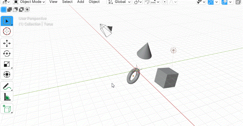This screenshot has height=126, width=243.
Task: Select the Measure tool
Action: click(x=7, y=97)
